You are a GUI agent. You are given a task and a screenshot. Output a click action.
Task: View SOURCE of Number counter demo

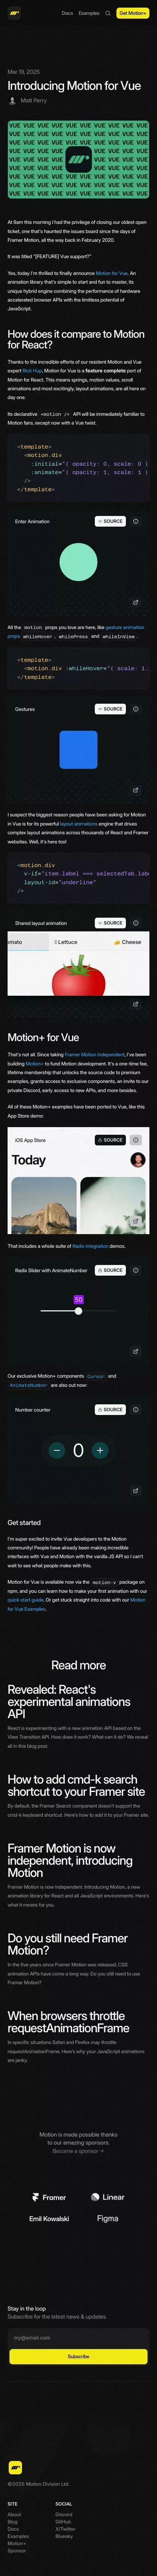110,1410
